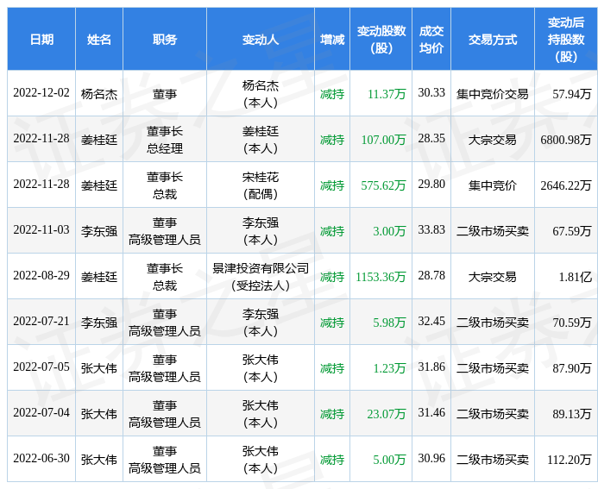This screenshot has height=489, width=598.
Task: Click holding value 2646.22万
Action: 566,185
